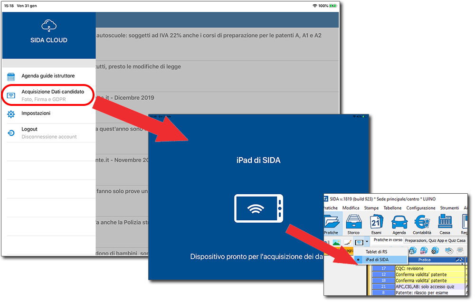Open Contabilità euro icon
Viewport: 475px width, 302px height.
422,224
